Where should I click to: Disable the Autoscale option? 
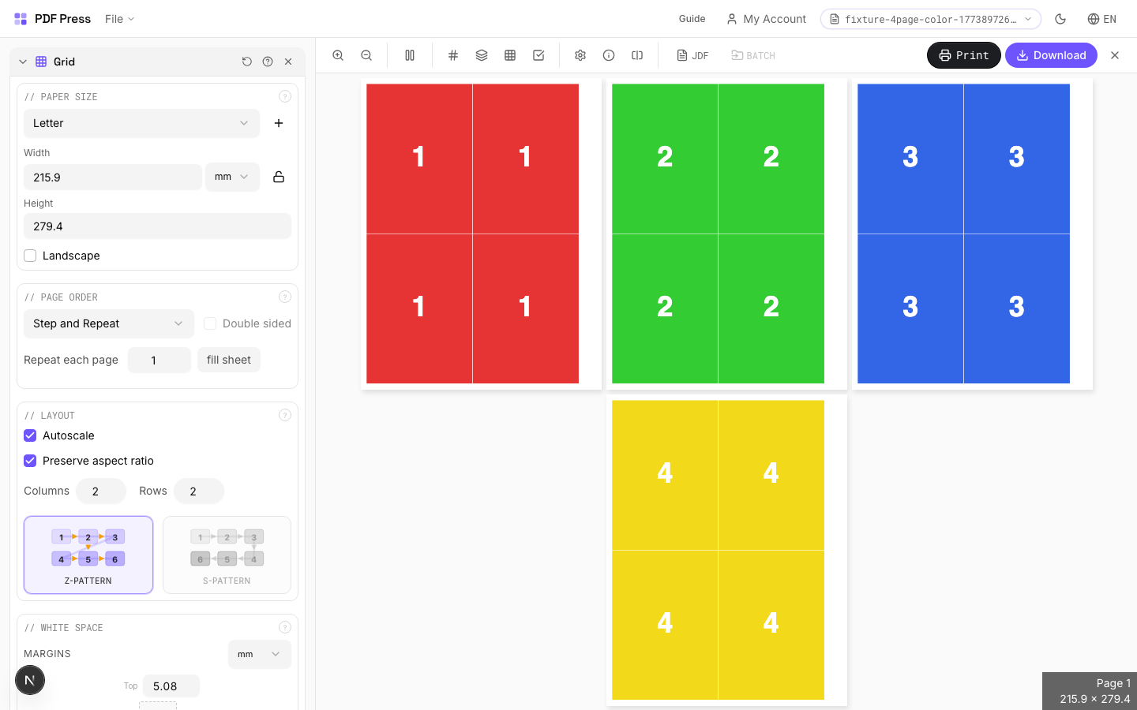point(30,435)
